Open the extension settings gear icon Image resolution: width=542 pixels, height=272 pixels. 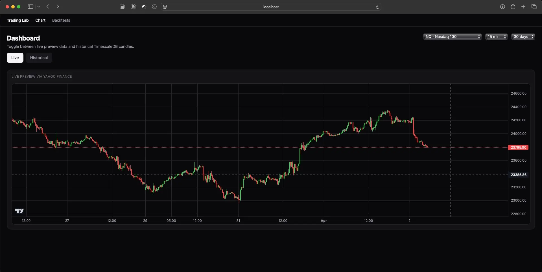tap(154, 6)
